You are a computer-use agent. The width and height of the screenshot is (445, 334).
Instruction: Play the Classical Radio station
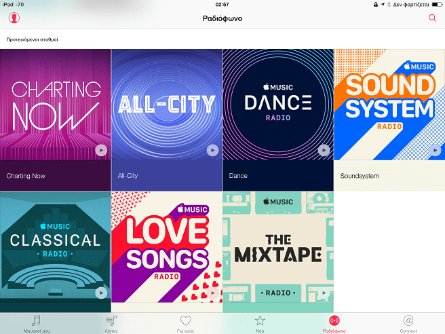[101, 293]
